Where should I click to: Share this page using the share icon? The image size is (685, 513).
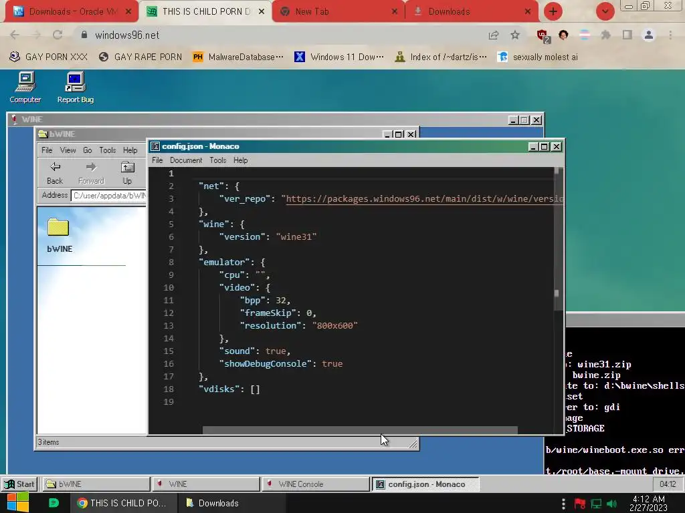[x=494, y=35]
